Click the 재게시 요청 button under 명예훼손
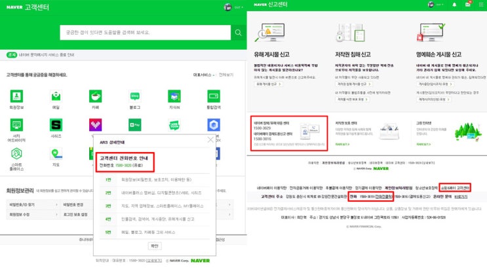This screenshot has width=487, height=268. [433, 100]
